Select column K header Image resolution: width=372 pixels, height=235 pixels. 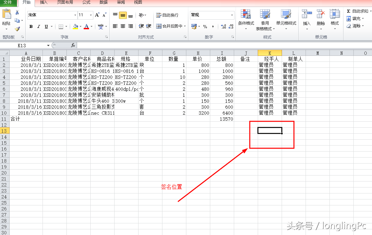(270, 53)
